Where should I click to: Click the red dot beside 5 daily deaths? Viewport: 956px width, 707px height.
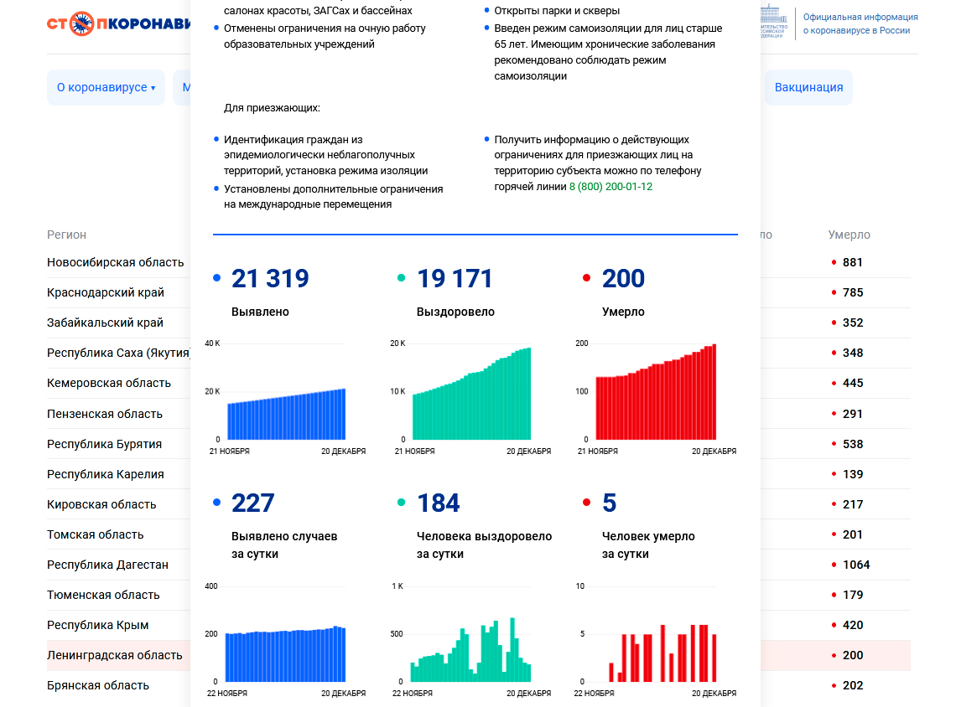586,503
